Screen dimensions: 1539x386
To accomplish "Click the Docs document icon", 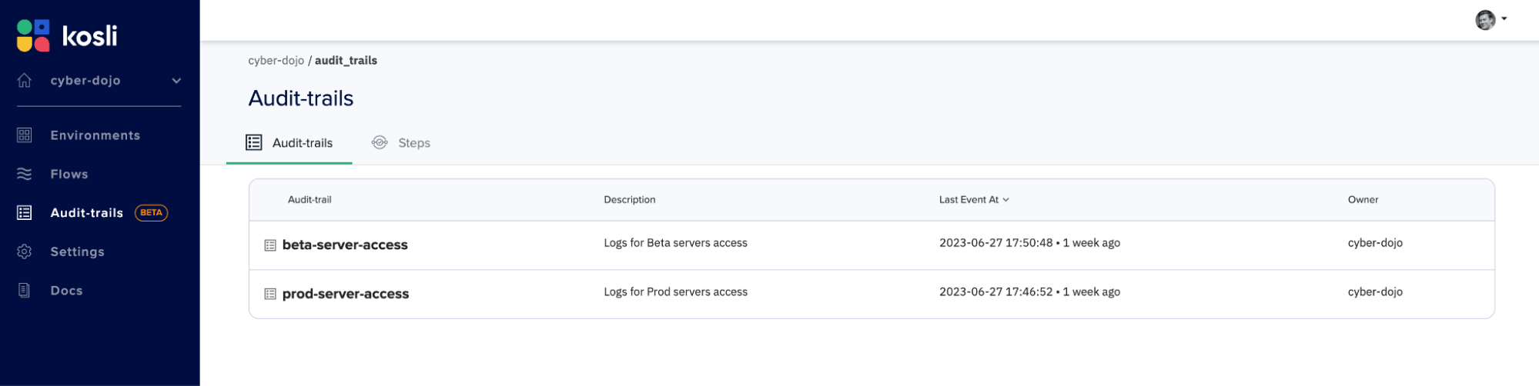I will pos(25,291).
